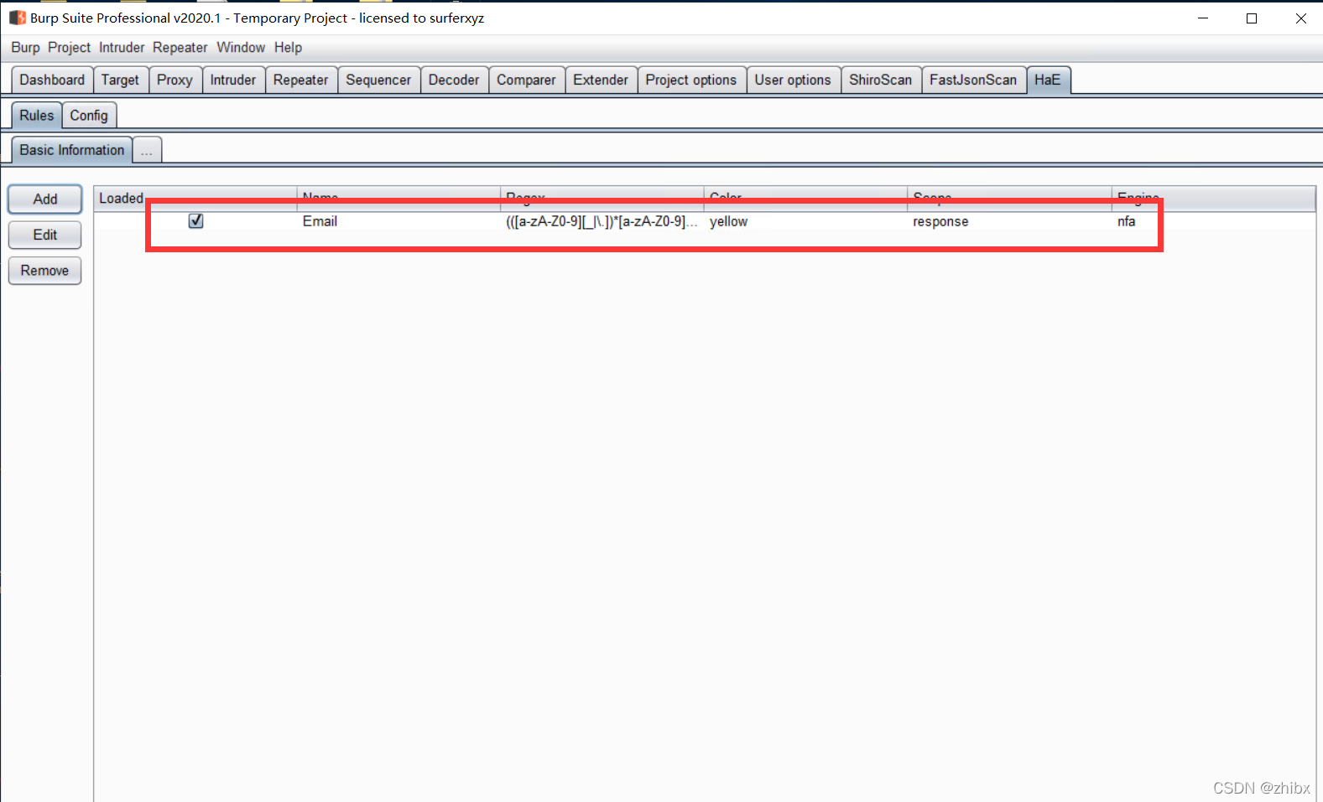Select the Rules sub-tab
1323x802 pixels.
coord(37,115)
